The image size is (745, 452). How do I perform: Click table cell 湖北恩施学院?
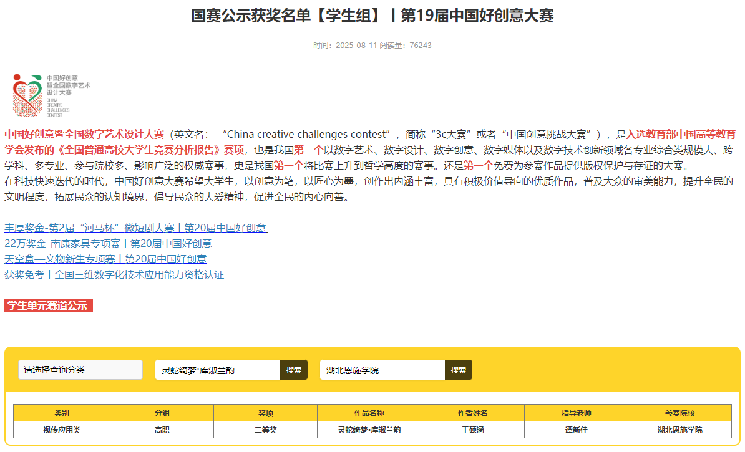680,430
